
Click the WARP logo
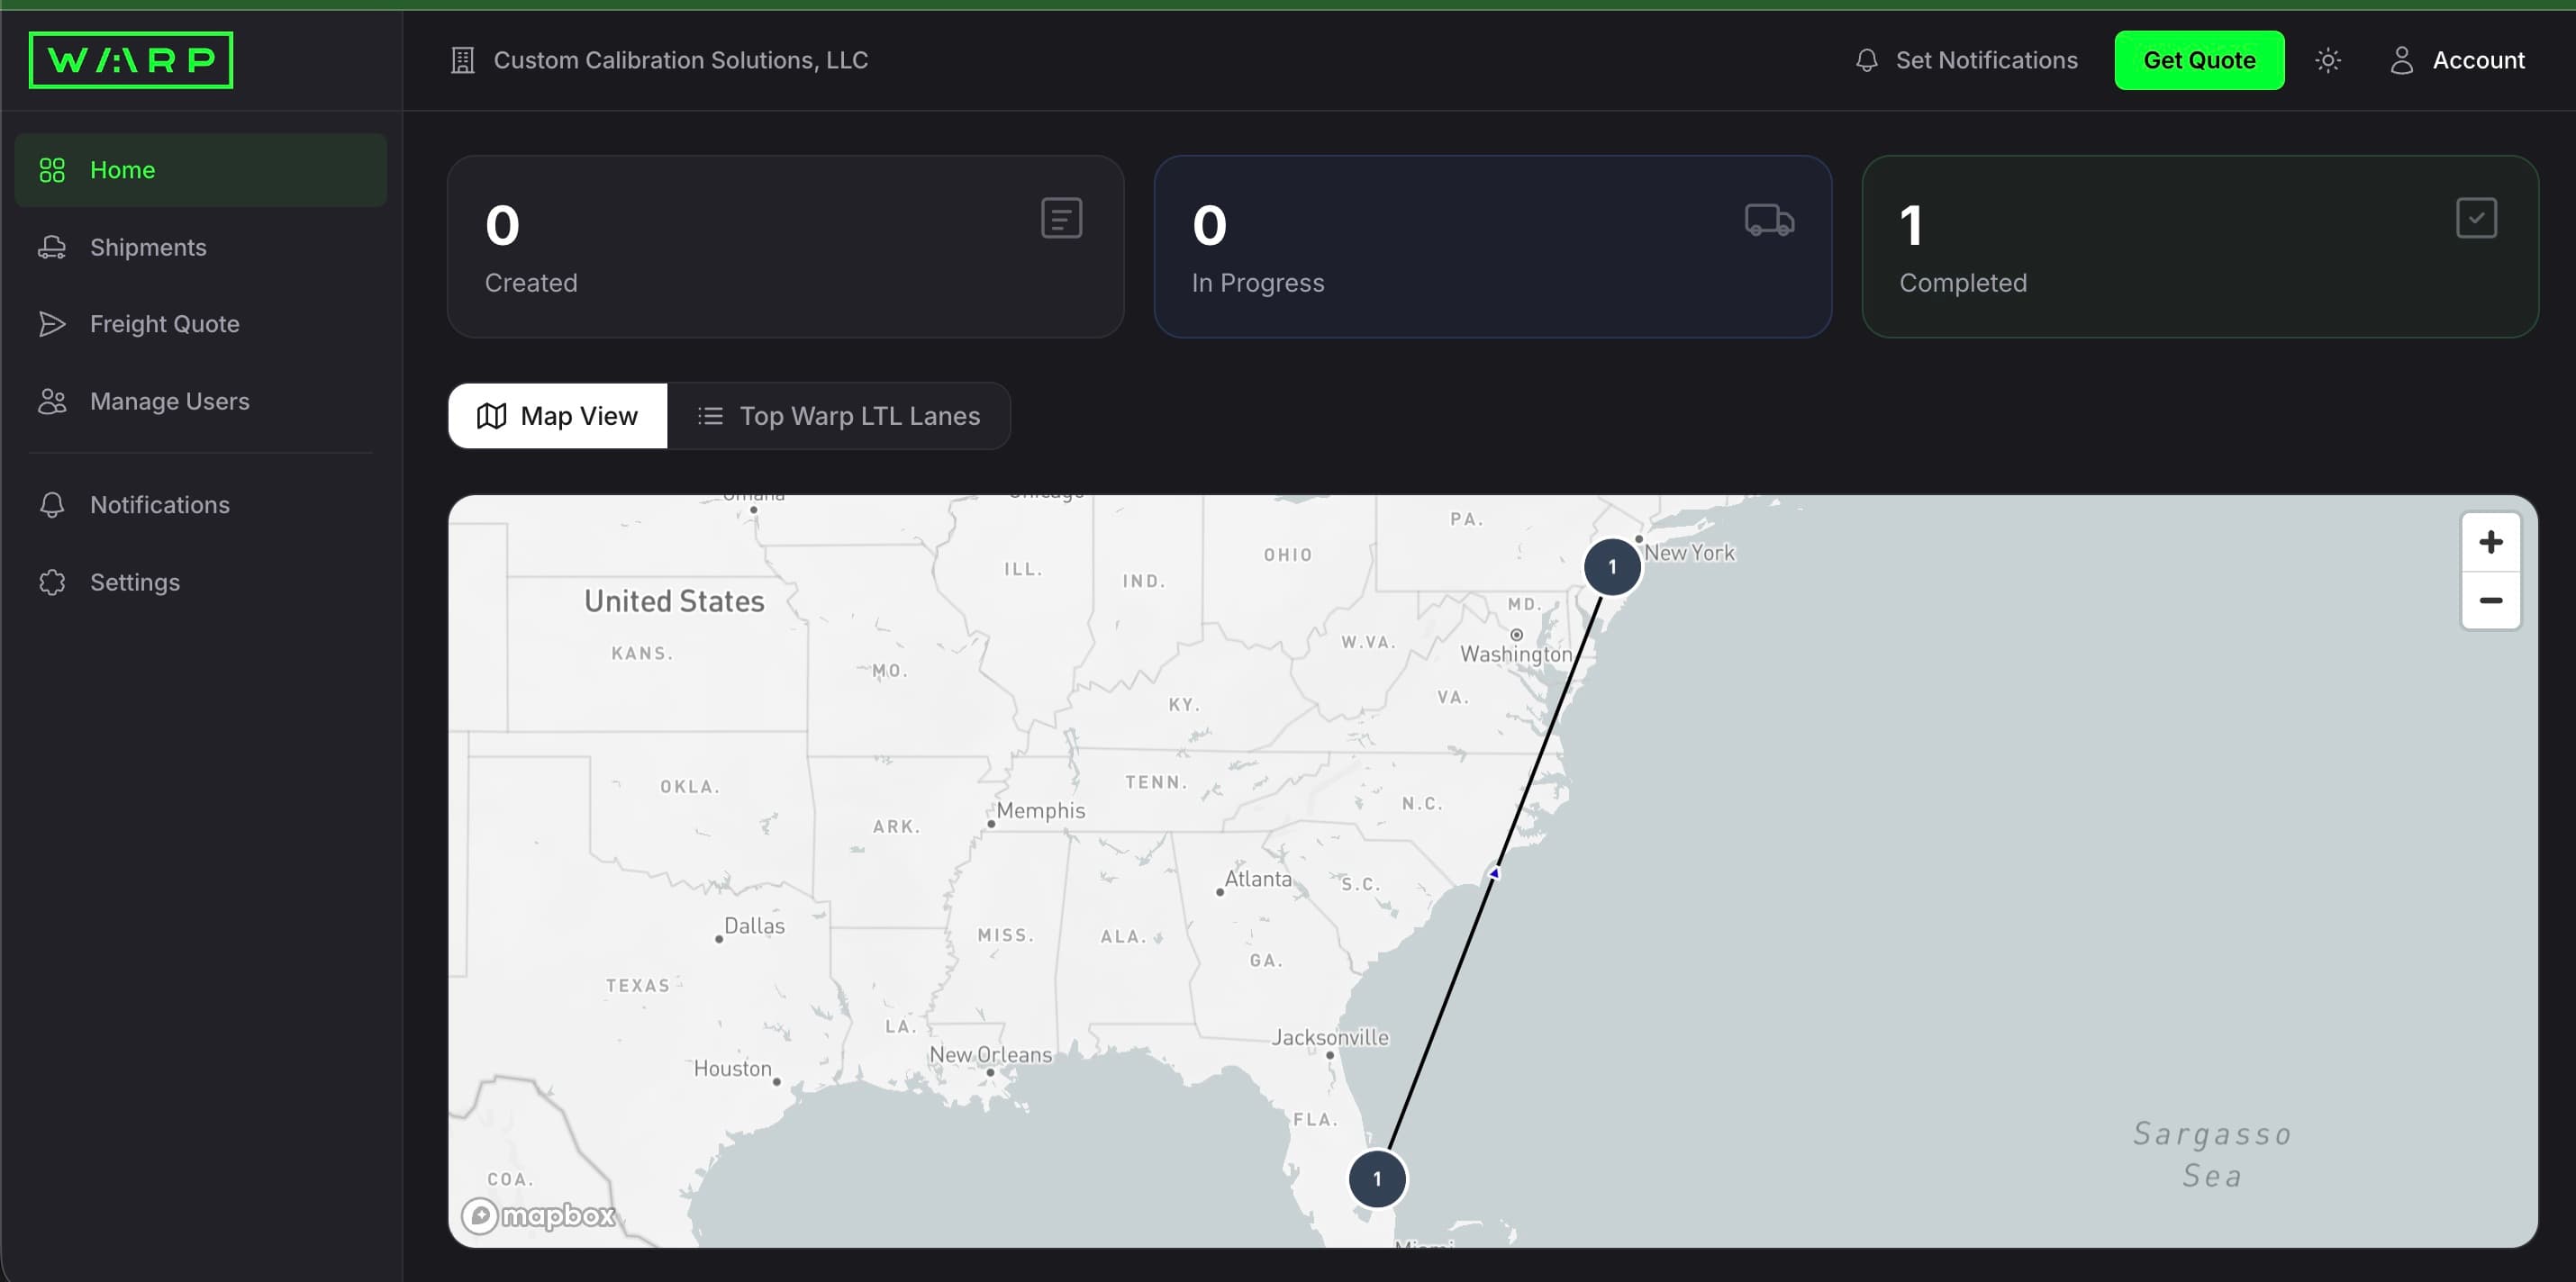130,59
